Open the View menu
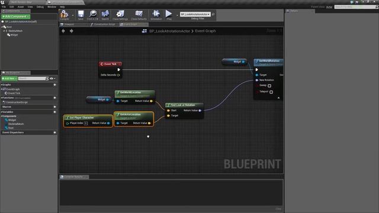The image size is (379, 213). (30, 7)
